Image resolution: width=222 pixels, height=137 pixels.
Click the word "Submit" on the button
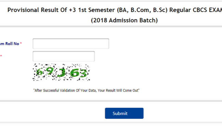(120, 113)
